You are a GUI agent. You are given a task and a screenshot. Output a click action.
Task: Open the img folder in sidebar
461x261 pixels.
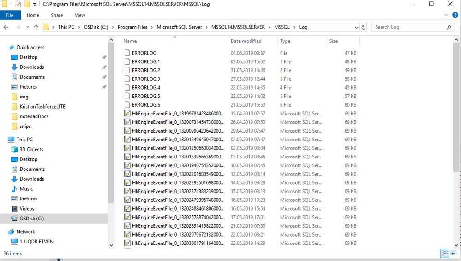24,97
